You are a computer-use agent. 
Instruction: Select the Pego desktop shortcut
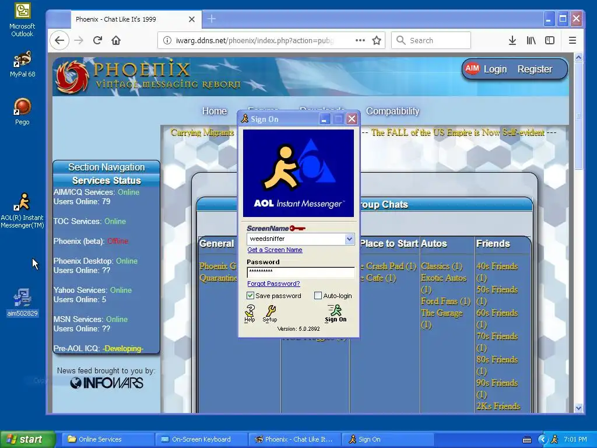[22, 111]
